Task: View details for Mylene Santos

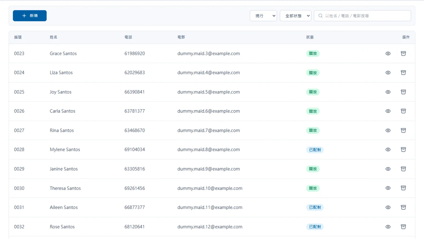Action: [388, 150]
